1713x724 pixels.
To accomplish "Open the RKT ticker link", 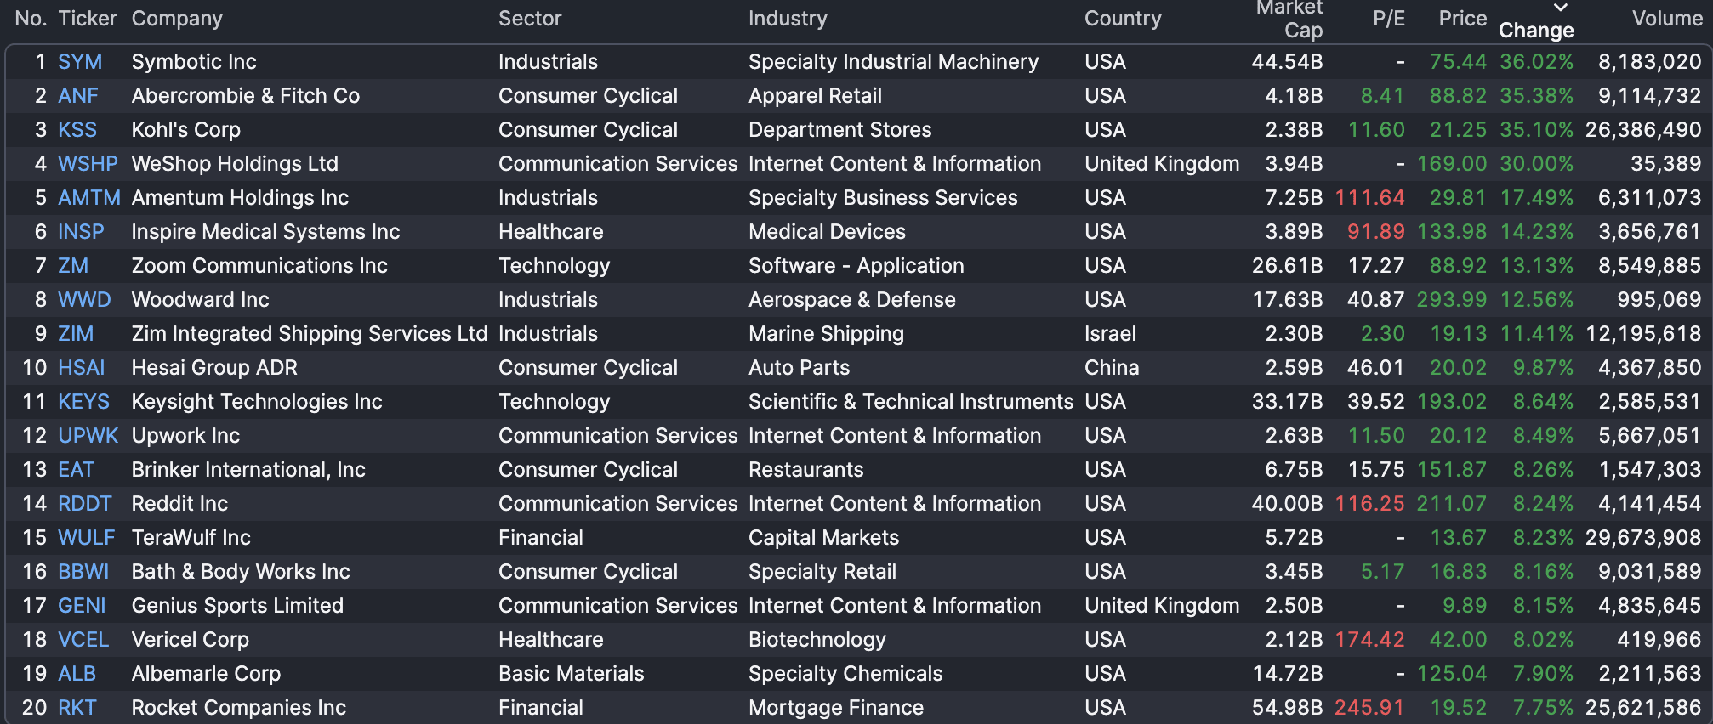I will point(77,708).
